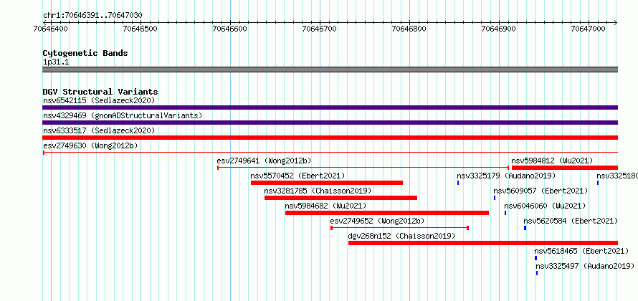Click the nsv6542115 (Sedlazeck2020) label
Viewport: 638px width, 301px height.
(x=99, y=100)
